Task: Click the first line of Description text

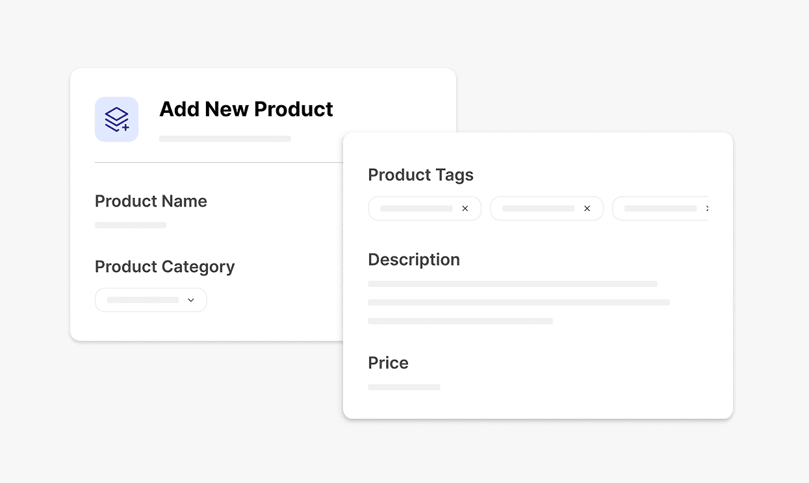Action: coord(513,284)
